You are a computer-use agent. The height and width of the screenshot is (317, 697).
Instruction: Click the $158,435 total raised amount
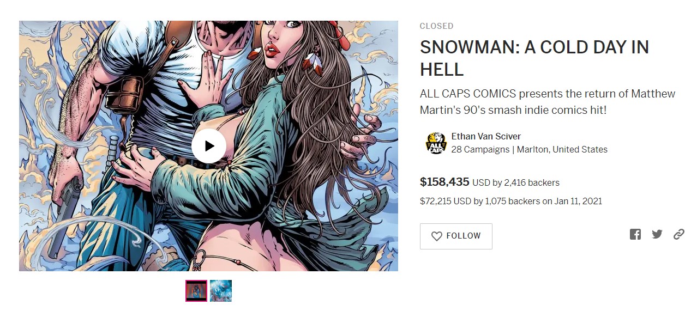(x=444, y=182)
